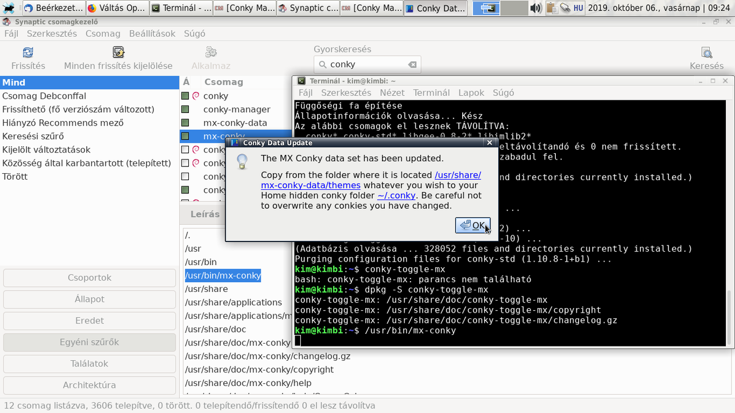Viewport: 735px width, 413px height.
Task: Select the Mind filter entry
Action: tap(90, 83)
